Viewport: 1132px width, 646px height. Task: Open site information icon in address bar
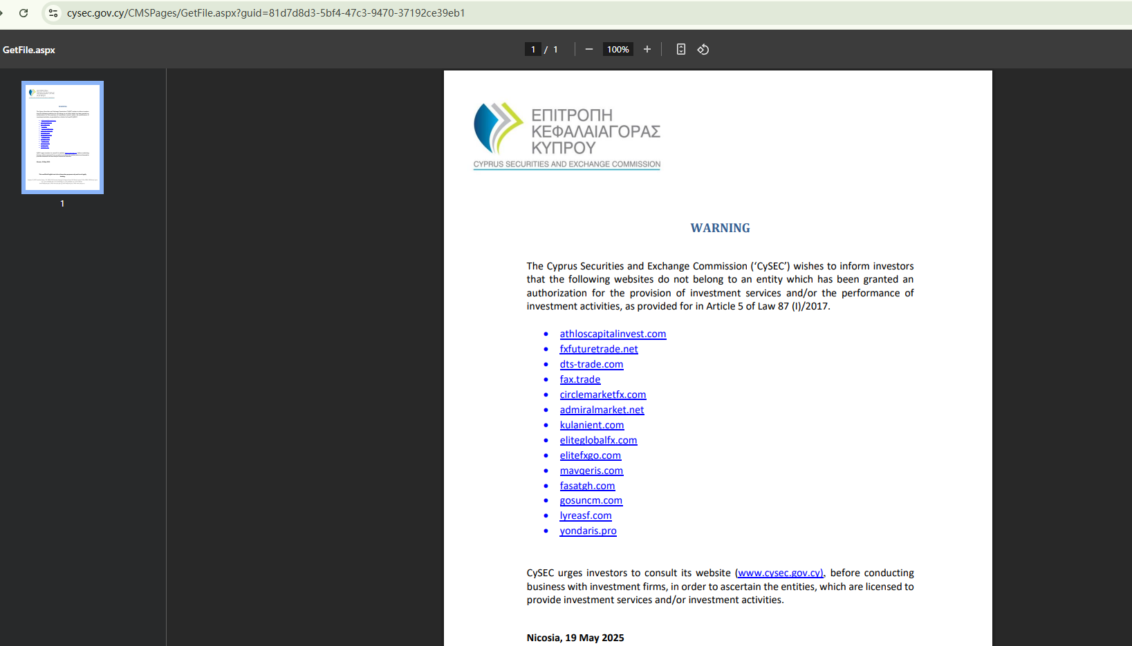(53, 13)
